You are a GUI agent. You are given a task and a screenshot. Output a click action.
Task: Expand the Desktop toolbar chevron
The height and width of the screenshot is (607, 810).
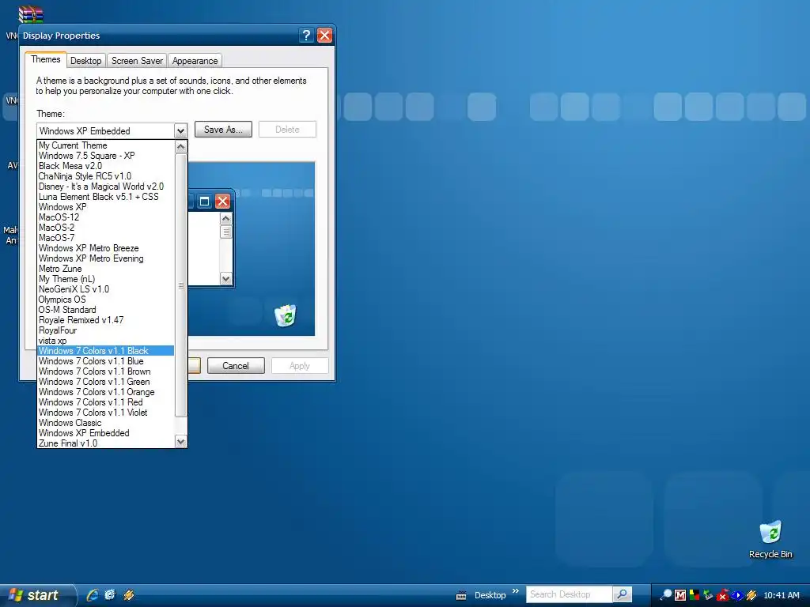point(515,591)
